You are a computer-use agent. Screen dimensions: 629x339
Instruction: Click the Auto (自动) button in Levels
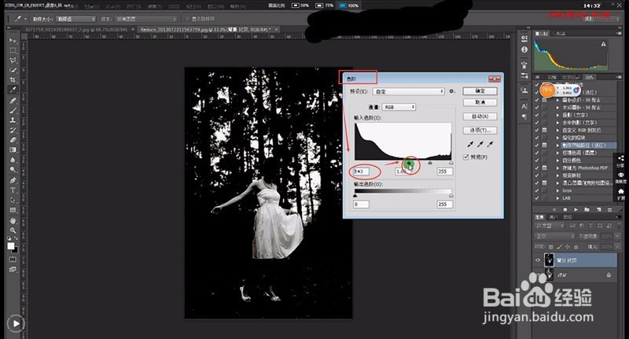pos(480,116)
